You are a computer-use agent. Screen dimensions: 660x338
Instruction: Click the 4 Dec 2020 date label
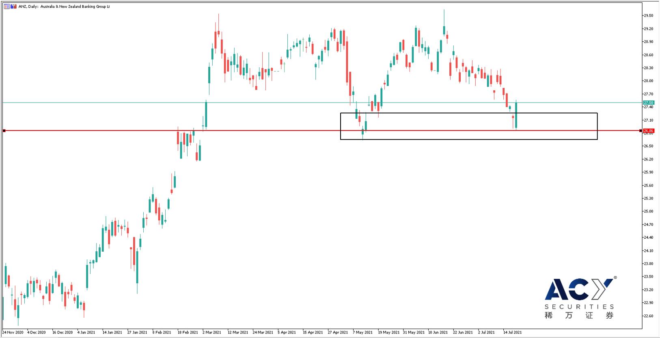tap(37, 332)
